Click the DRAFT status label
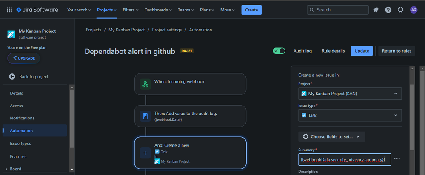This screenshot has height=175, width=425. pyautogui.click(x=187, y=51)
